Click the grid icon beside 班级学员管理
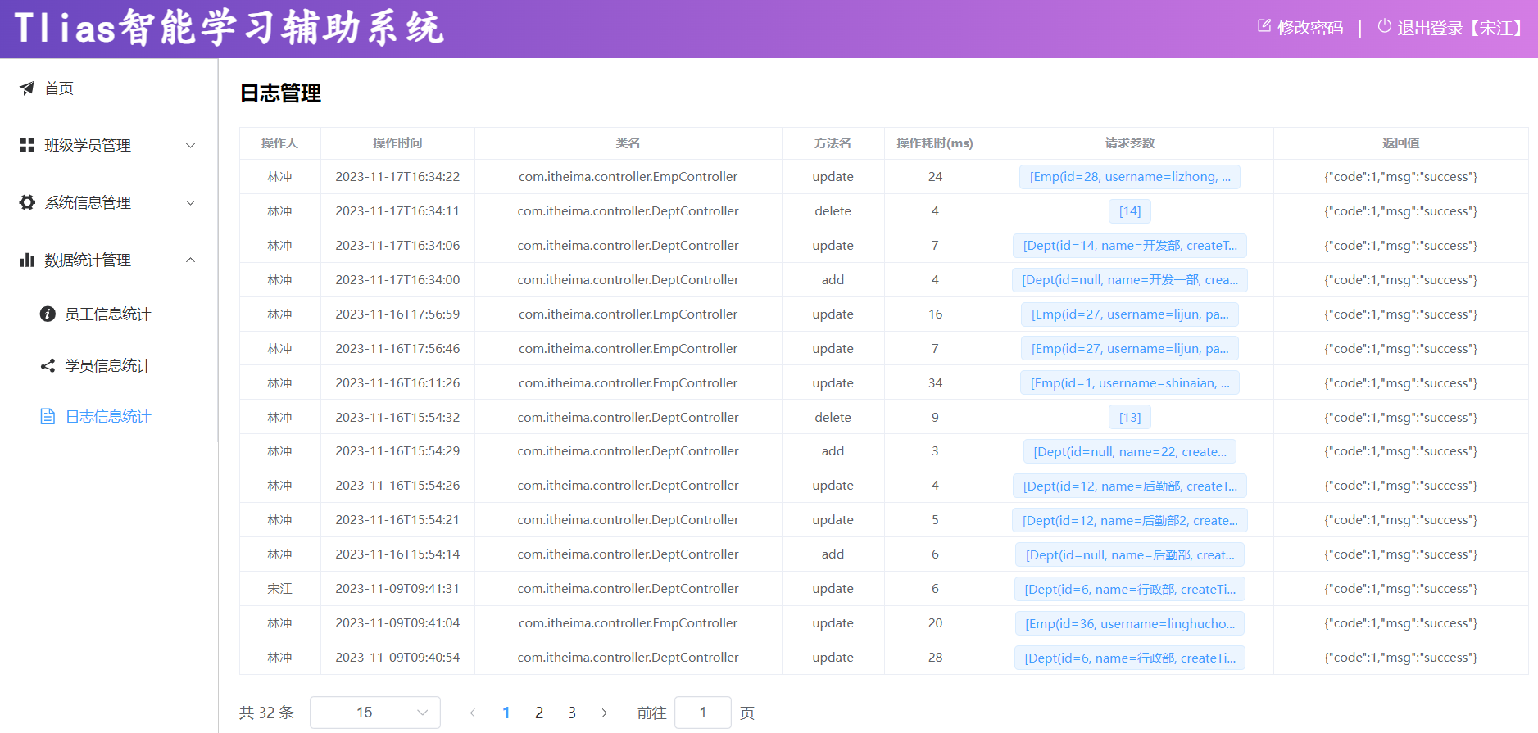This screenshot has width=1538, height=733. pyautogui.click(x=27, y=146)
